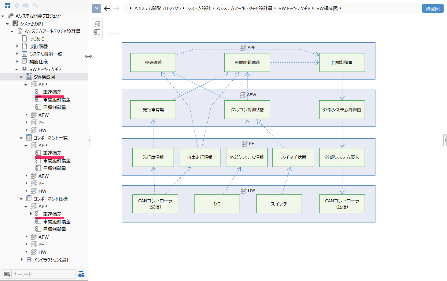Click the stacked windows icon in tree toolbar

point(26,5)
